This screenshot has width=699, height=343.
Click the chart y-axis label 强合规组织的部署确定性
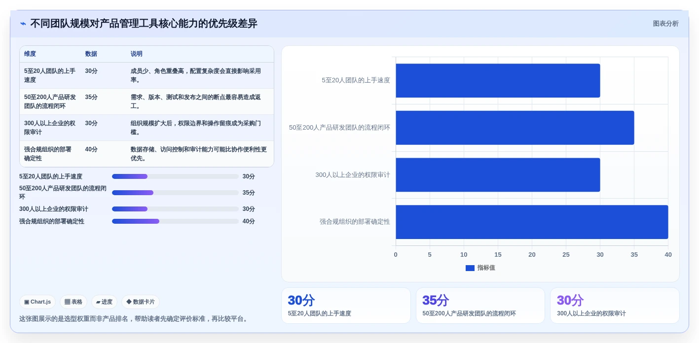[x=355, y=222]
